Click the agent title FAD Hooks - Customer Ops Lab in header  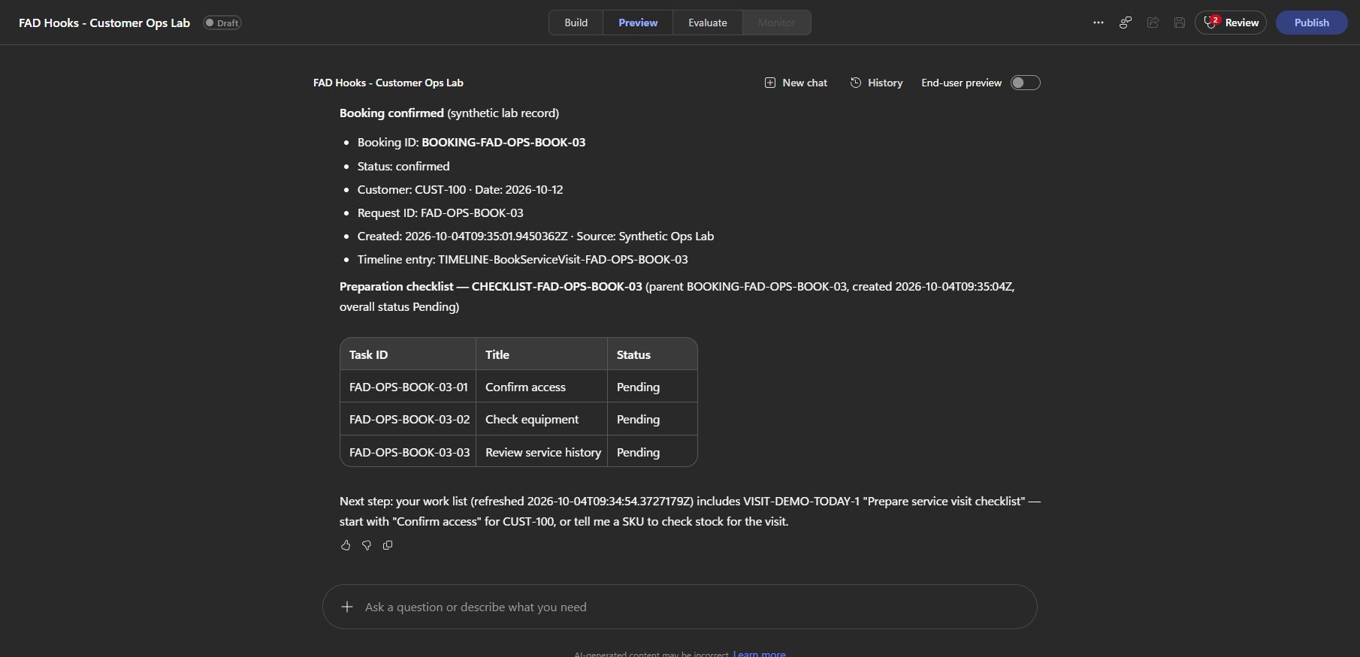(x=104, y=23)
